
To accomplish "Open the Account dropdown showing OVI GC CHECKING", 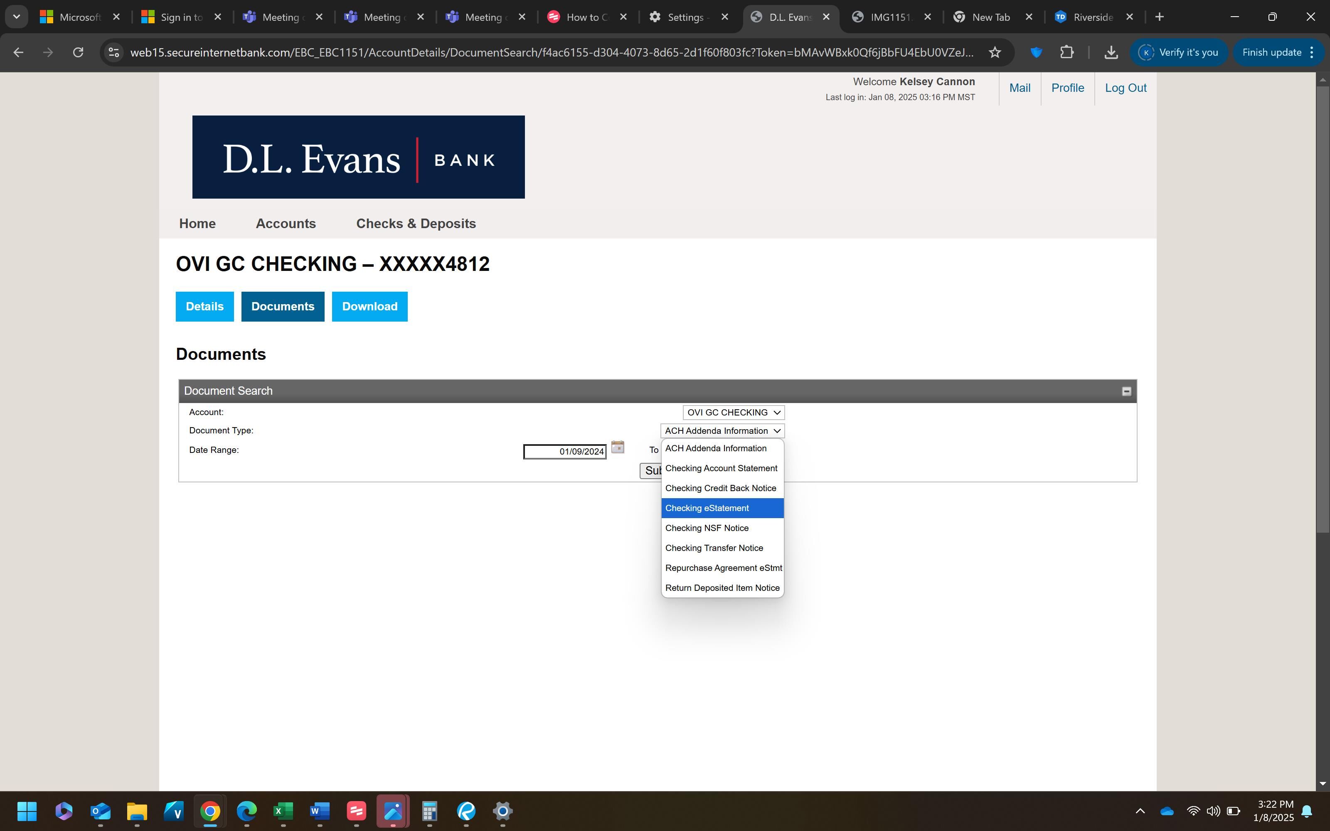I will point(733,413).
